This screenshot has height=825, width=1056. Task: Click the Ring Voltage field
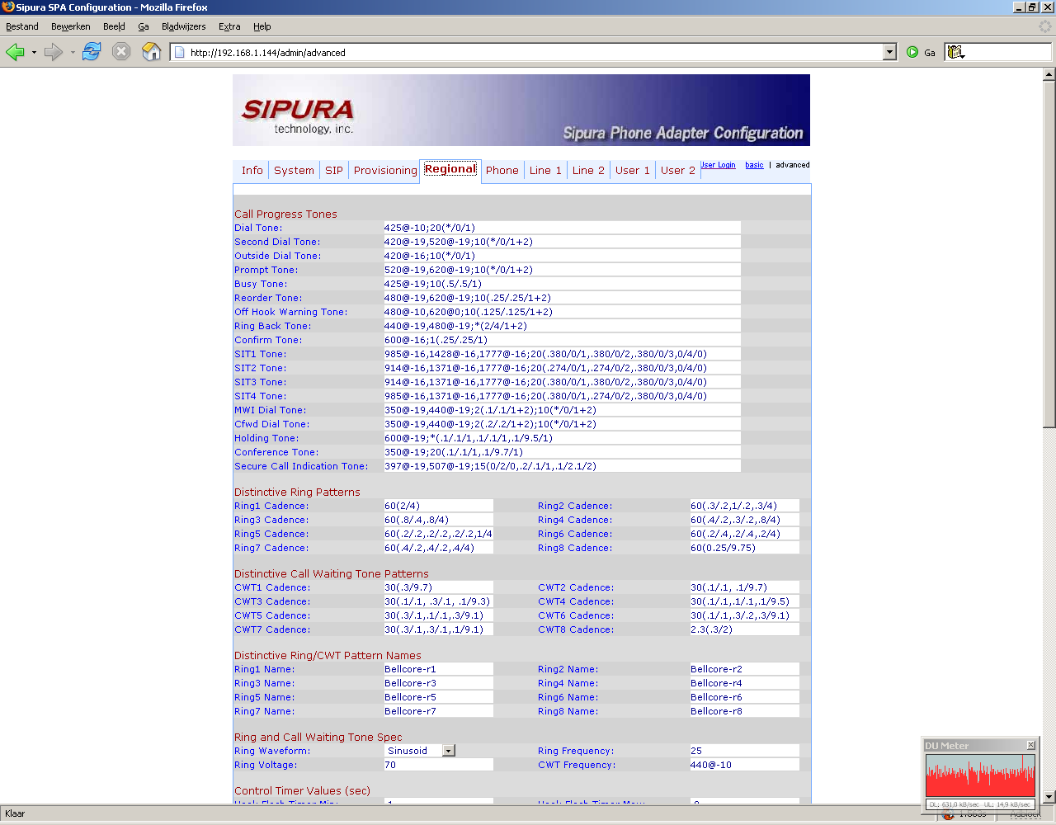[x=438, y=765]
